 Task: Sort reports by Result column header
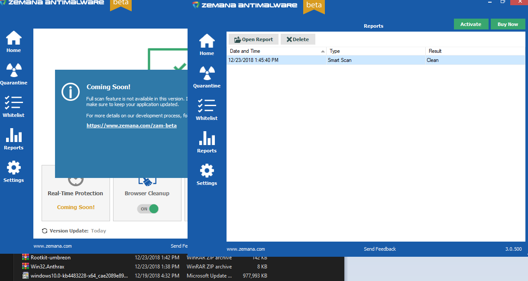[475, 51]
